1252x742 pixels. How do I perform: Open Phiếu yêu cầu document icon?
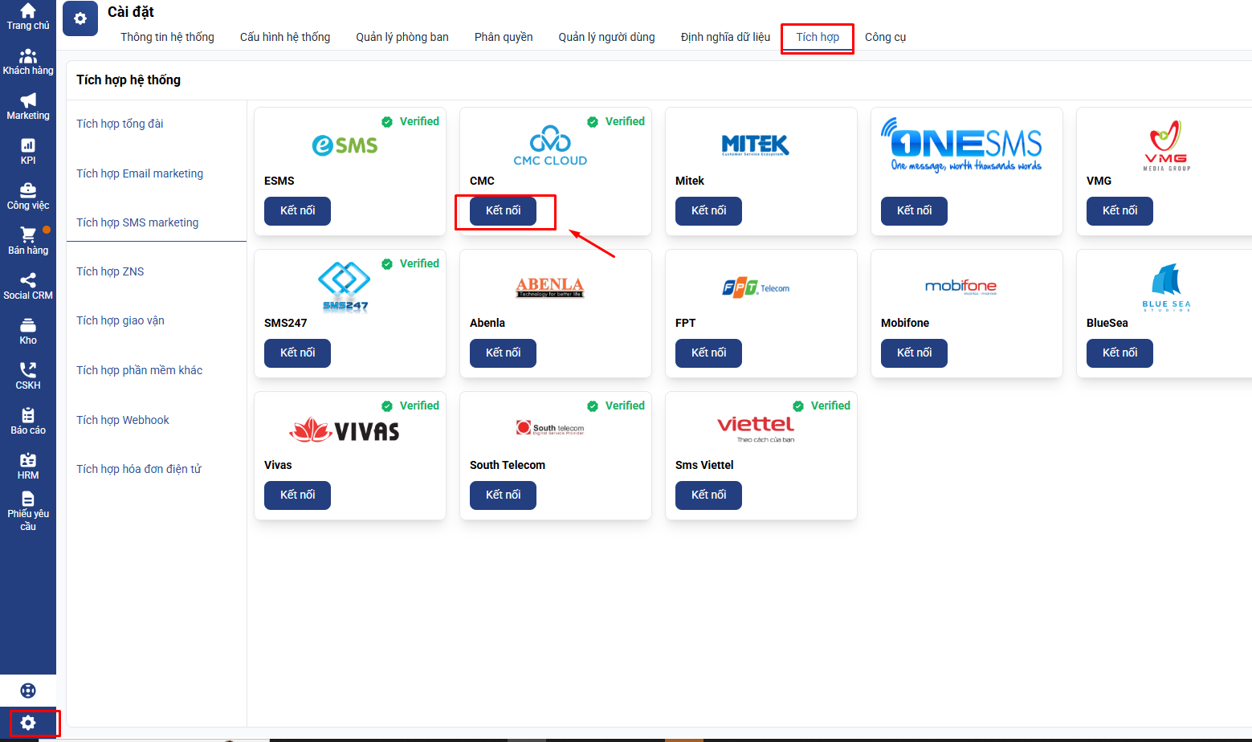[28, 499]
